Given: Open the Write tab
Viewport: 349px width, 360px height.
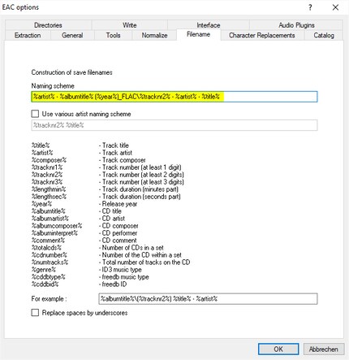Looking at the screenshot, I should click(130, 25).
